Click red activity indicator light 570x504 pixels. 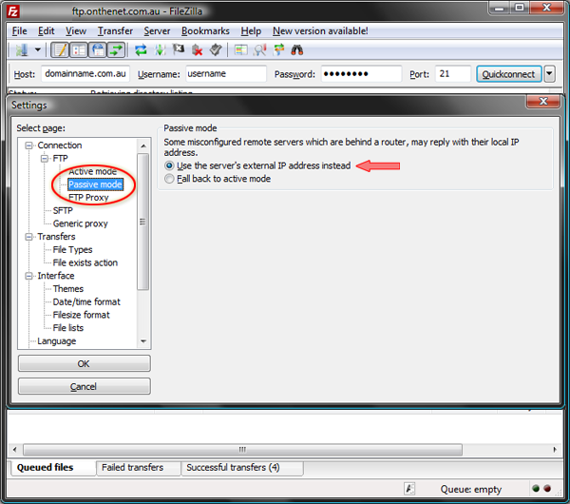[x=547, y=489]
